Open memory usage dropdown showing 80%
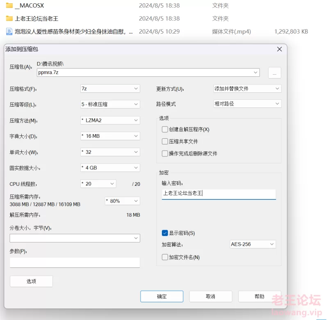The width and height of the screenshot is (328, 320). [122, 201]
